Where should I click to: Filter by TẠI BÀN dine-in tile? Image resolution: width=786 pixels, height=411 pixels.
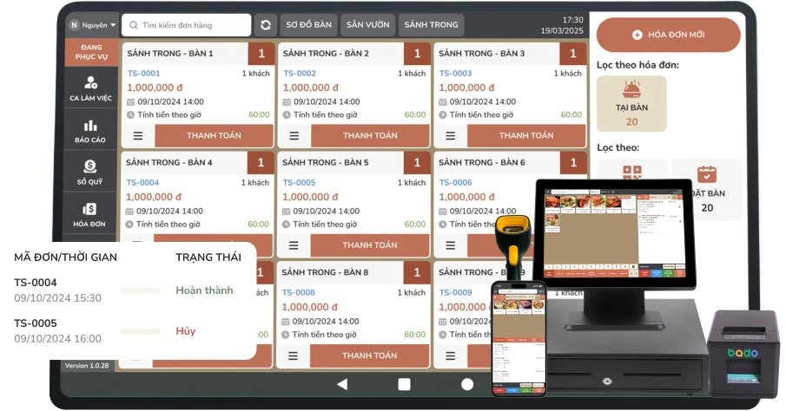pyautogui.click(x=631, y=104)
